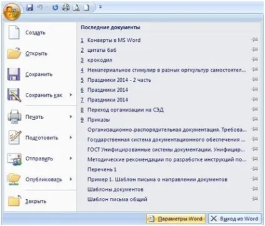Pin Пример 1. Шаблон письма document

pos(254,179)
